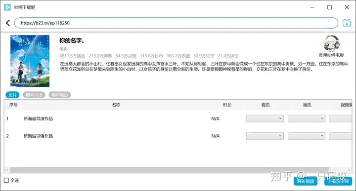The image size is (356, 191).
Task: Open the 画质 dropdown for row 2
Action: tap(307, 136)
